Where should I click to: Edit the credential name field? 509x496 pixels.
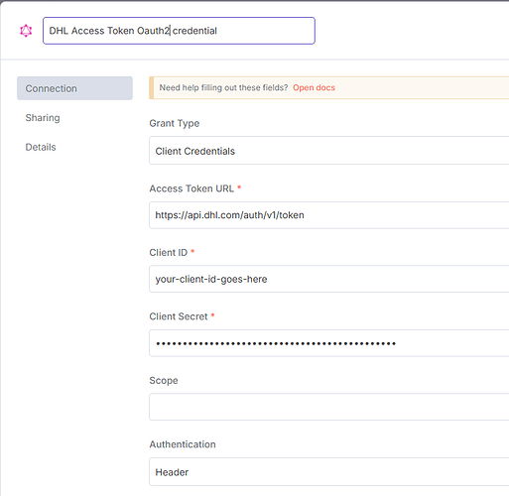pyautogui.click(x=179, y=31)
